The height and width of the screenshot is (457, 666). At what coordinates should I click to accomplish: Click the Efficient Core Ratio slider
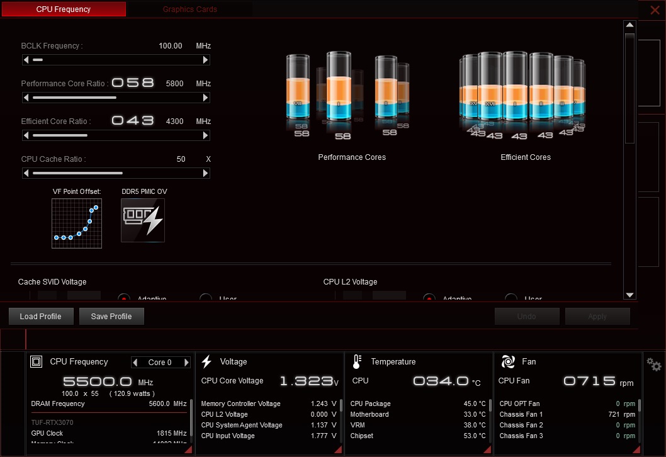click(x=116, y=135)
